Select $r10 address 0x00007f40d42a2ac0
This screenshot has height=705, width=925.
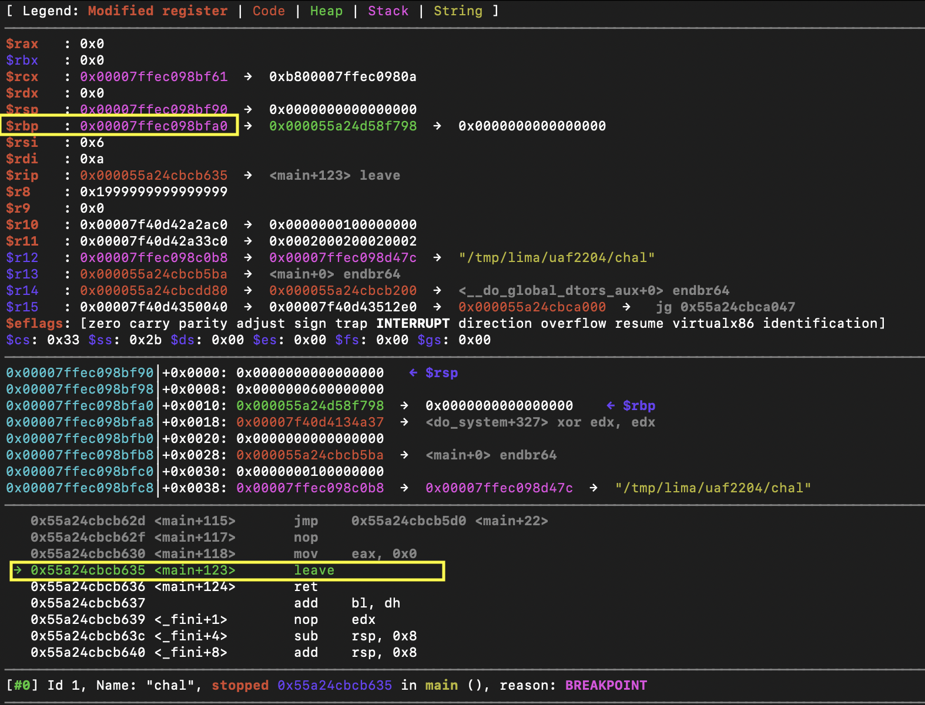154,225
